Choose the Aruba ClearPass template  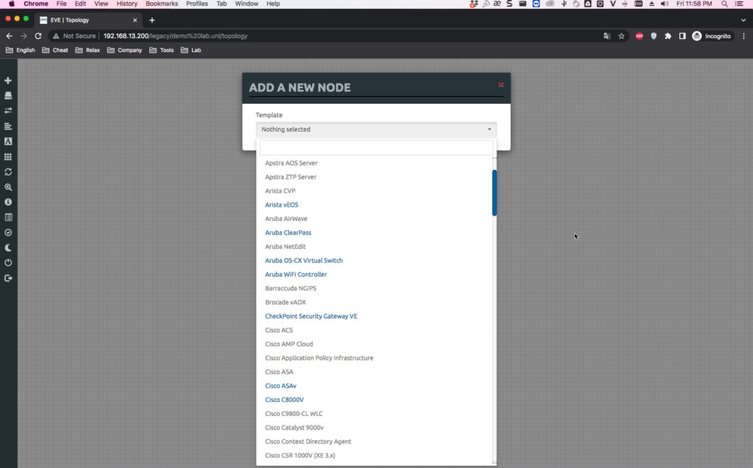click(x=288, y=233)
